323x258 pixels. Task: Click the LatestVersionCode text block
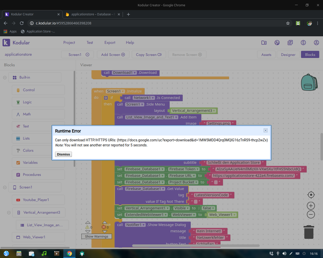point(211,195)
